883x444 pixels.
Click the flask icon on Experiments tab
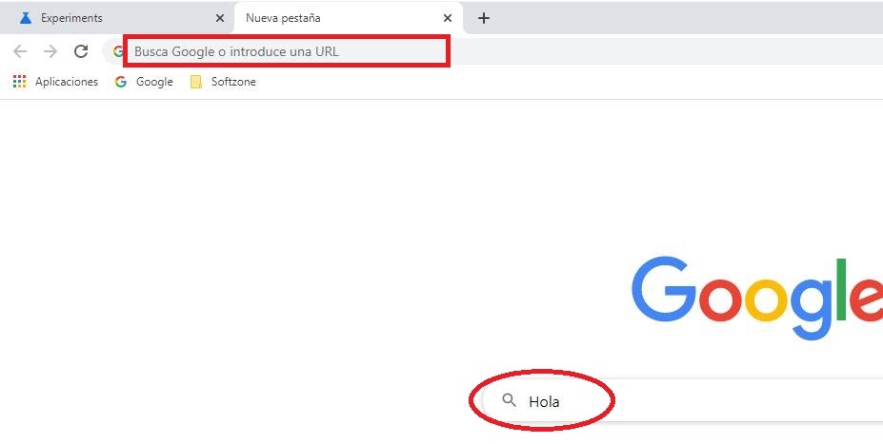tap(26, 18)
